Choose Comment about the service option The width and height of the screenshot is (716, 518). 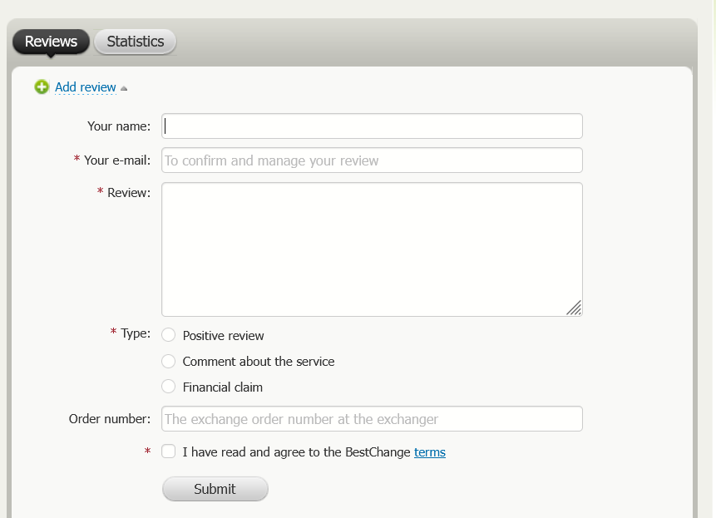tap(169, 361)
